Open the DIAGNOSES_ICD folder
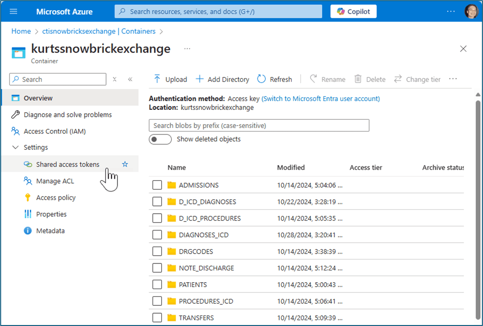 [204, 235]
